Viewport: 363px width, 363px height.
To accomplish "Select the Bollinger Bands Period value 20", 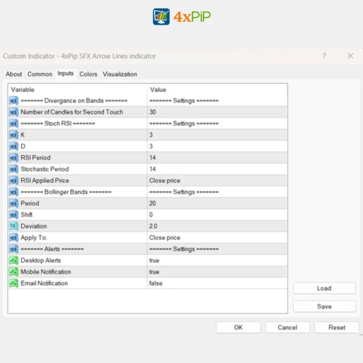I will click(x=153, y=203).
